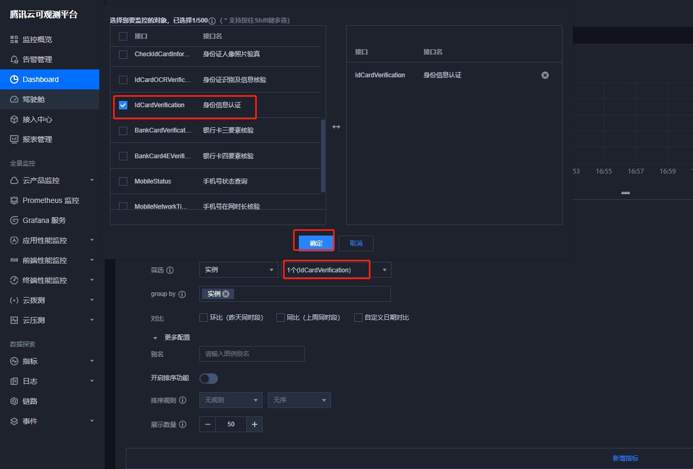This screenshot has width=693, height=469.
Task: Toggle the select-all checkbox in the 接口 header
Action: coord(123,36)
